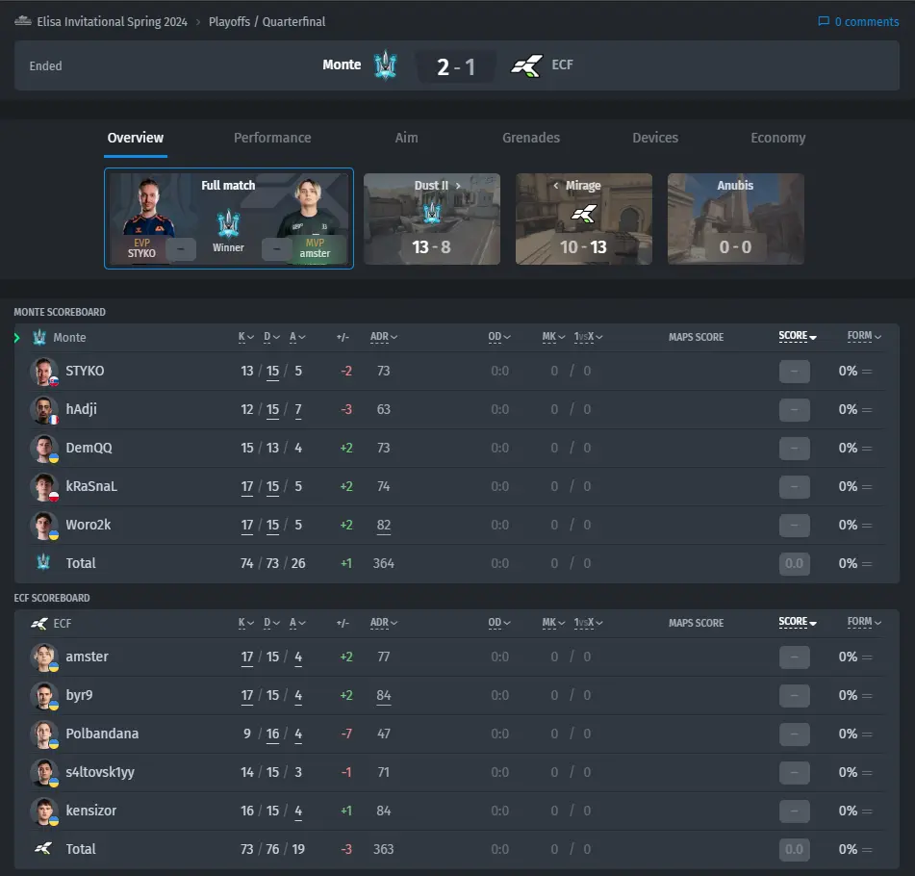
Task: Click the speech bubble comments icon
Action: click(824, 21)
